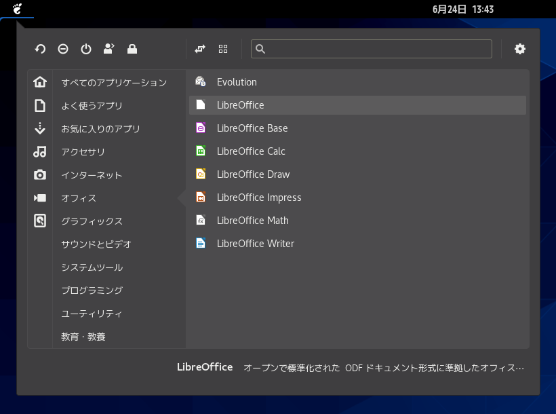Toggle the list/swap view arrows icon

click(200, 49)
